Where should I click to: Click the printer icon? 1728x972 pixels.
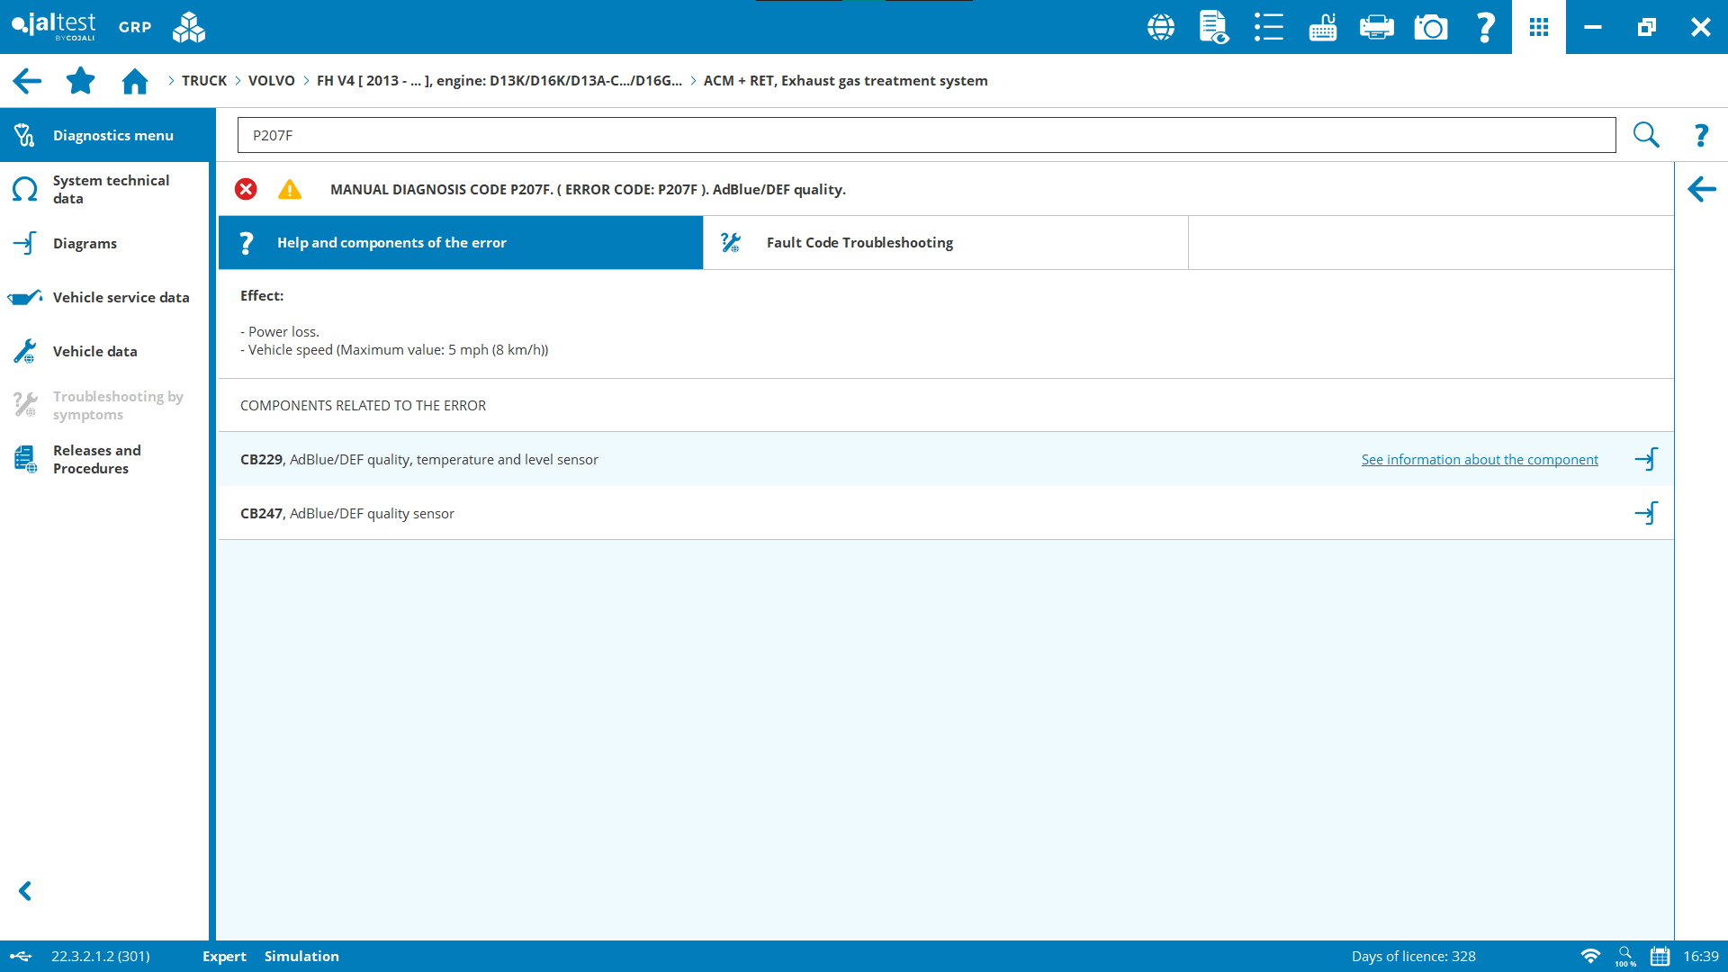[1377, 27]
